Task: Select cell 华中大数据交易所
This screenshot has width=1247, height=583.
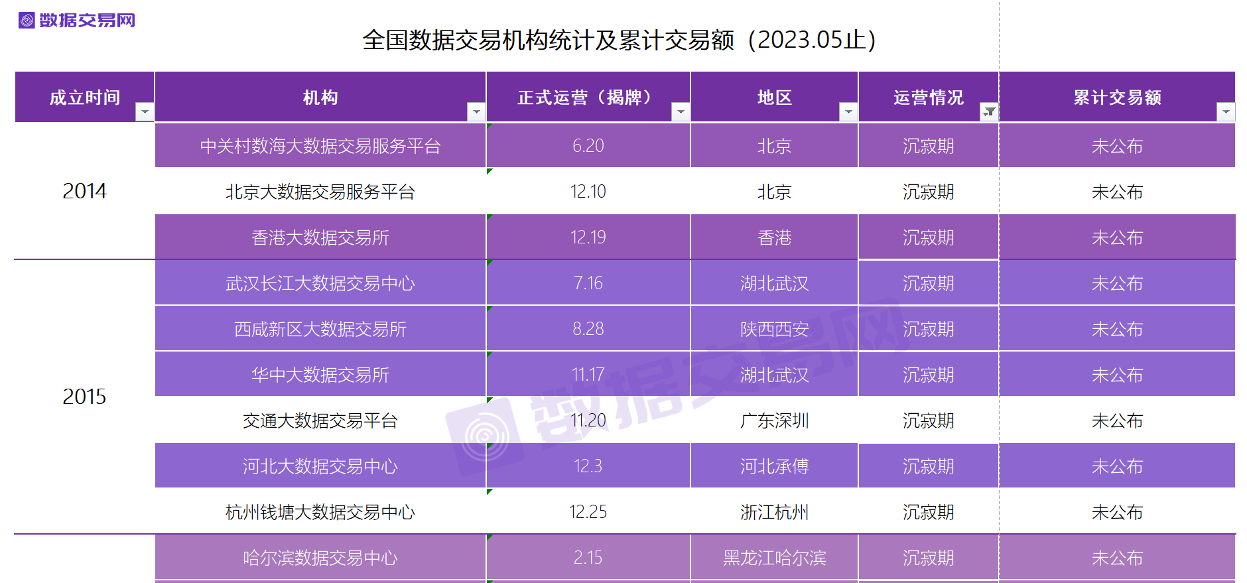Action: tap(320, 375)
